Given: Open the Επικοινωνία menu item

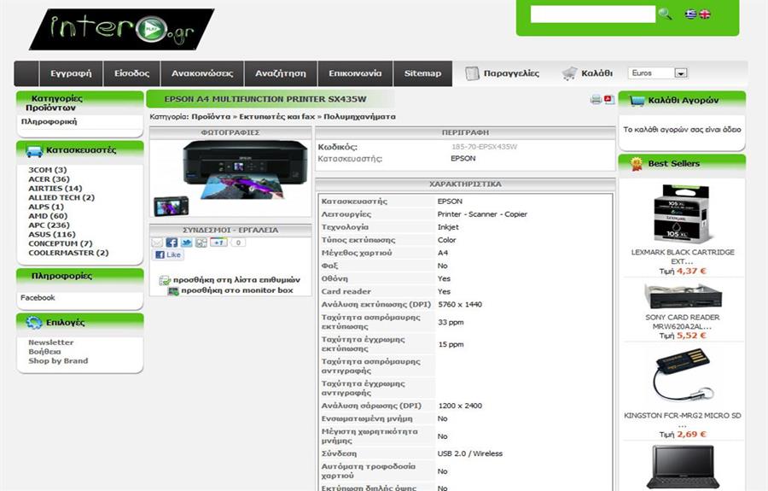Looking at the screenshot, I should [355, 73].
